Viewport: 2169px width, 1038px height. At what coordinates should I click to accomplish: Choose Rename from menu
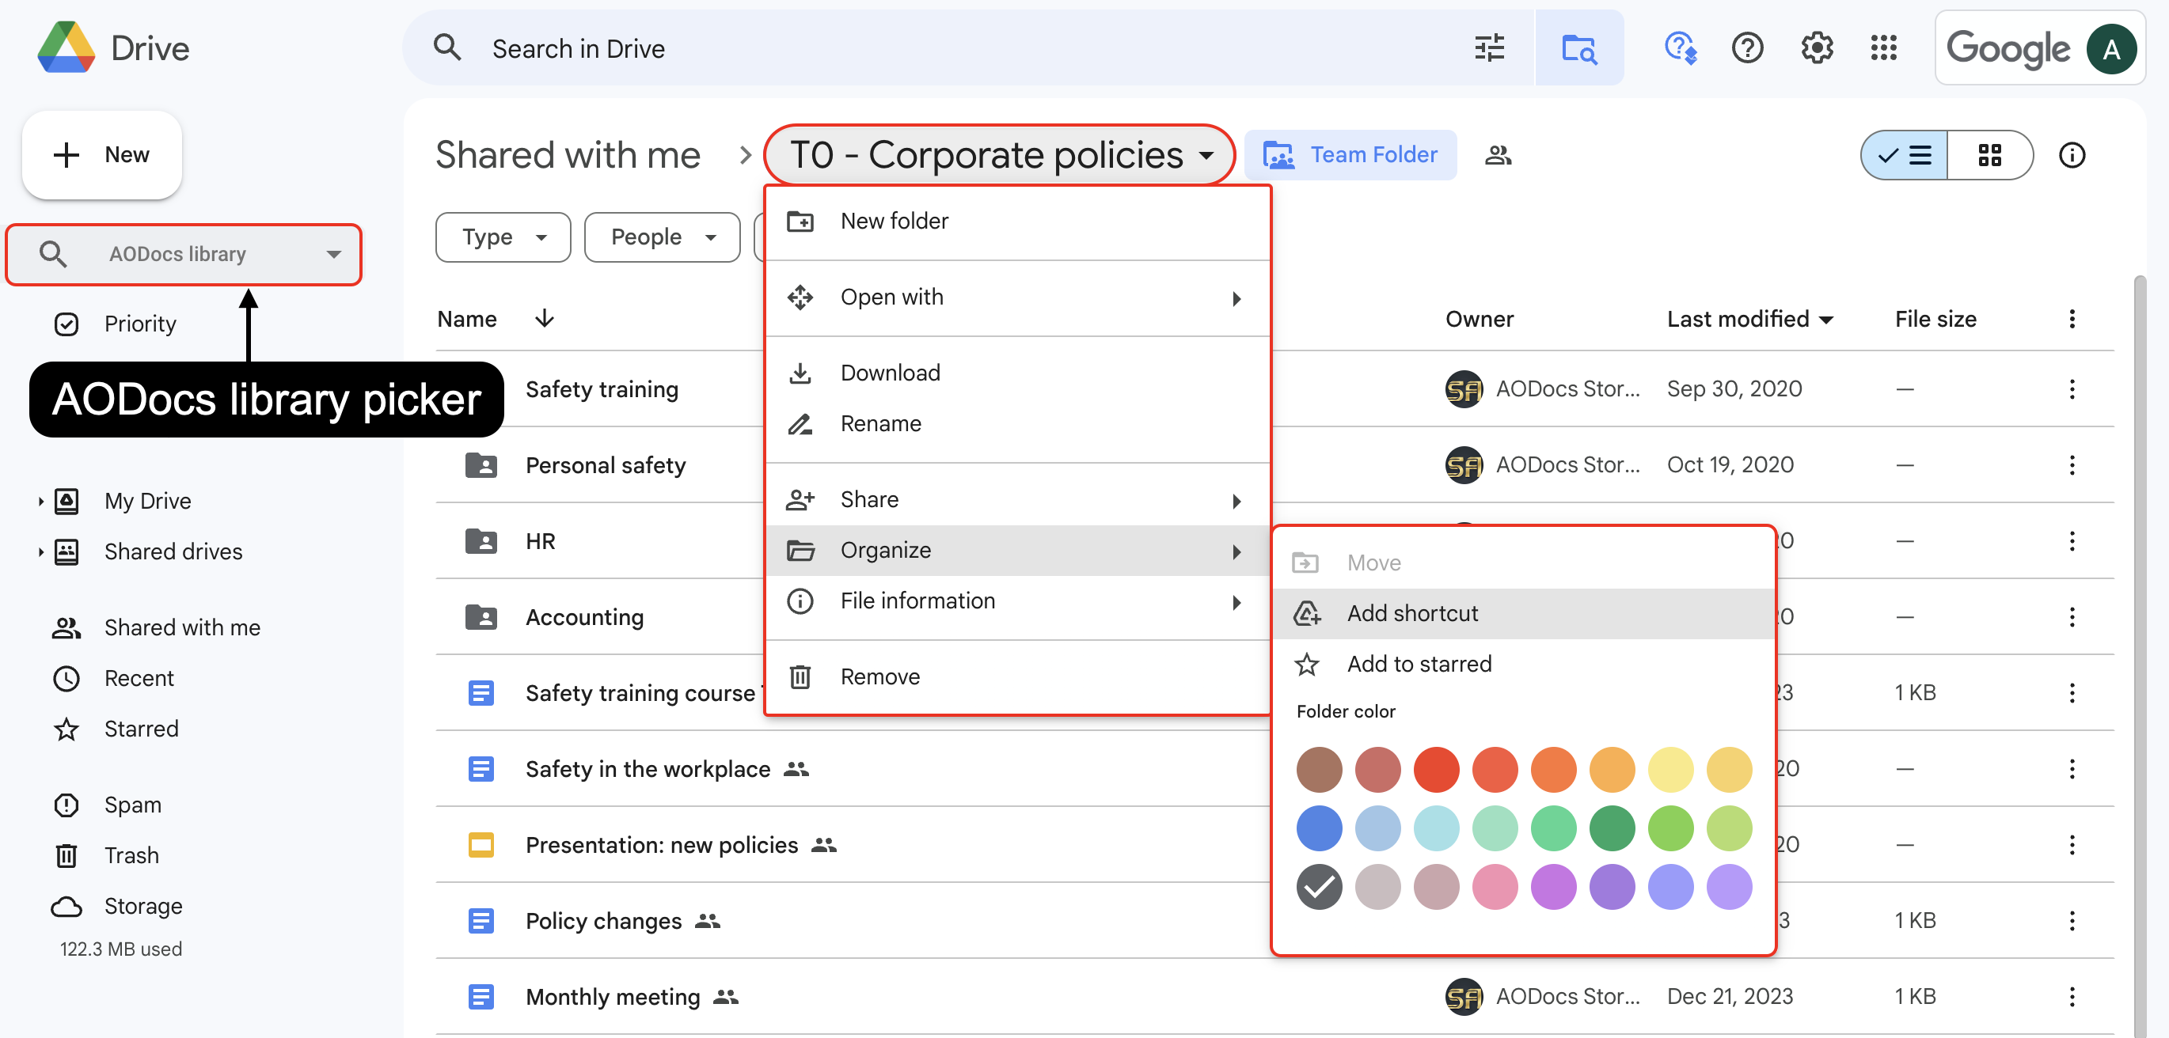[1016, 423]
